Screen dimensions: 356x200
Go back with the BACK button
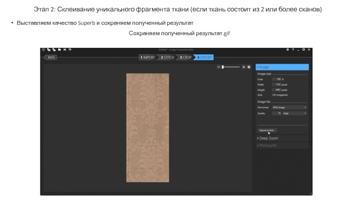coord(51,57)
